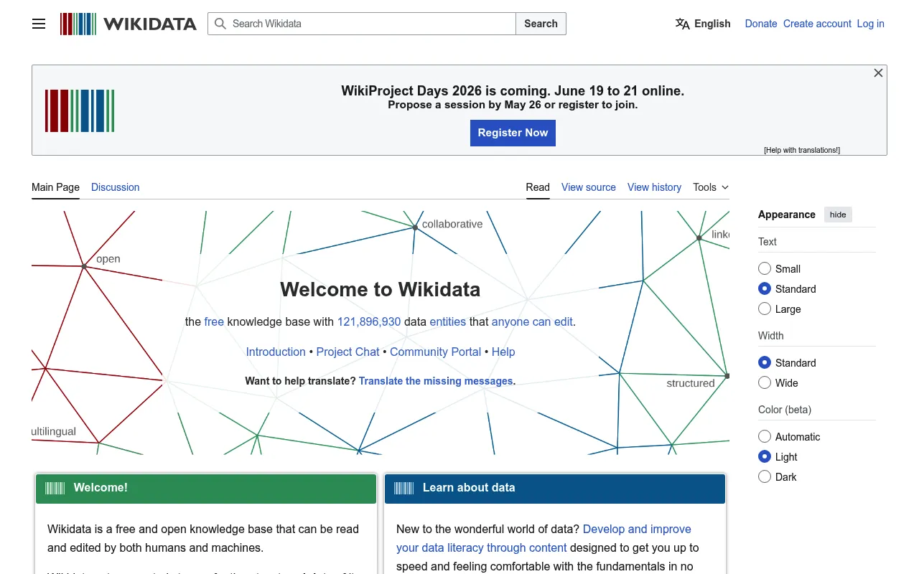The width and height of the screenshot is (919, 574).
Task: Select Wide width option
Action: (765, 383)
